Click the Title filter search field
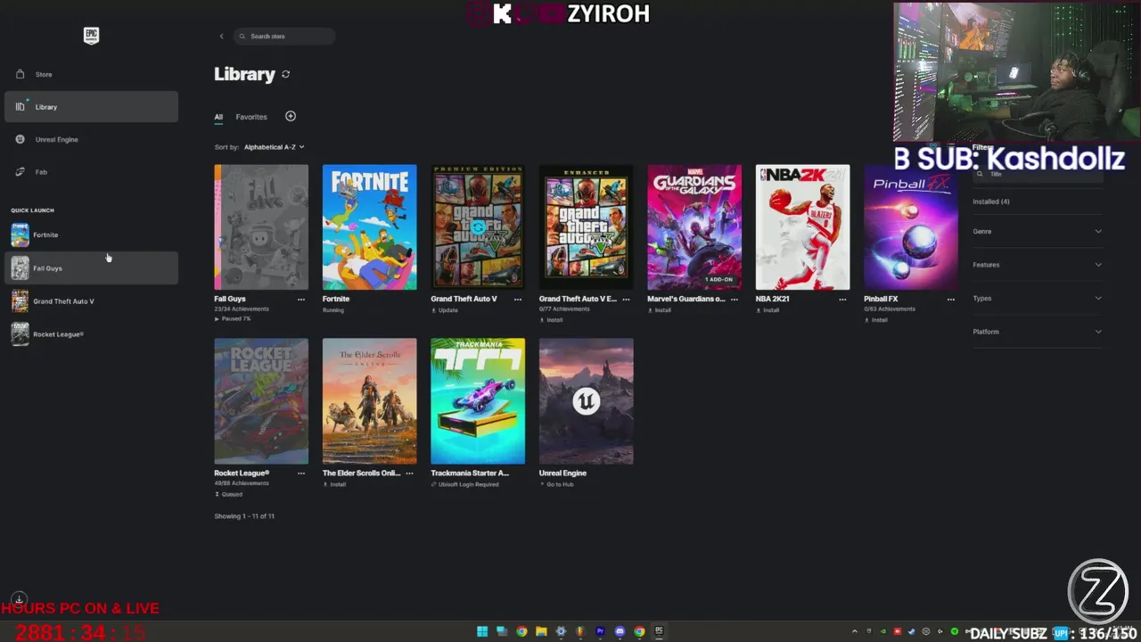The image size is (1141, 642). click(1038, 174)
